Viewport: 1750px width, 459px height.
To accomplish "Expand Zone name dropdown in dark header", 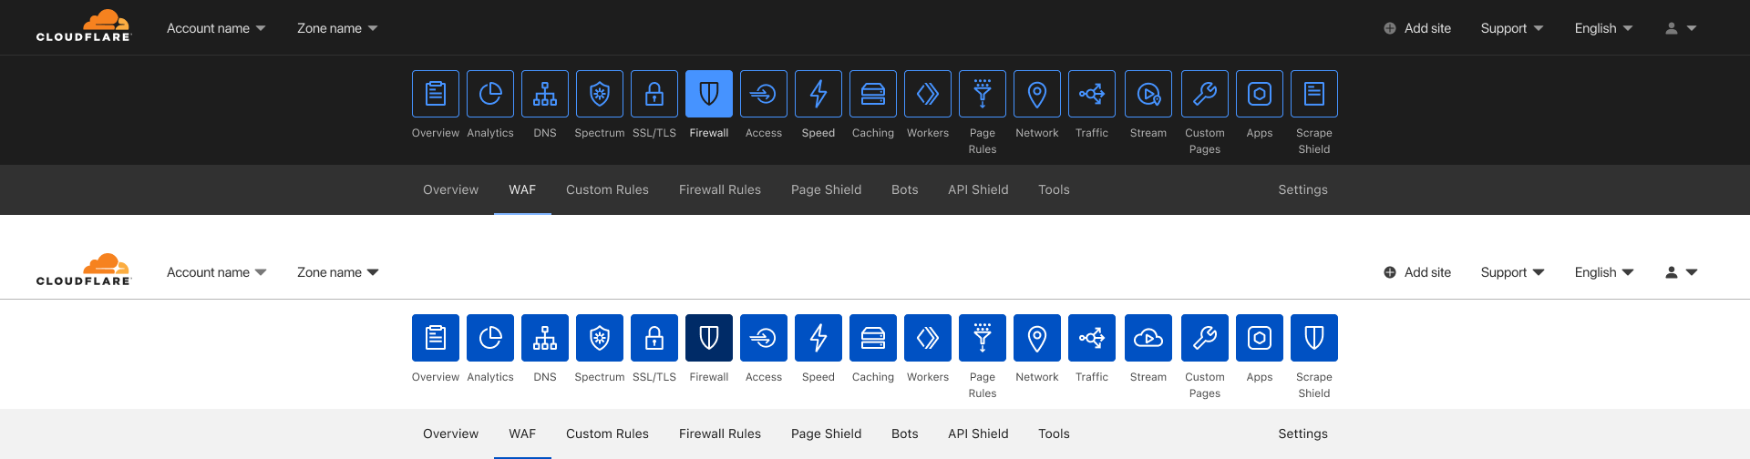I will click(337, 28).
